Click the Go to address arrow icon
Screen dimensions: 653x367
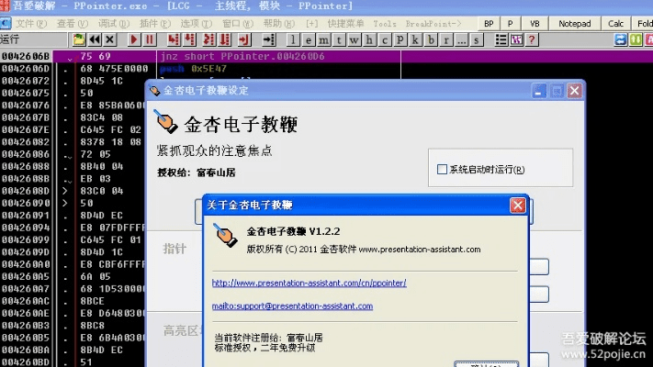pos(269,39)
